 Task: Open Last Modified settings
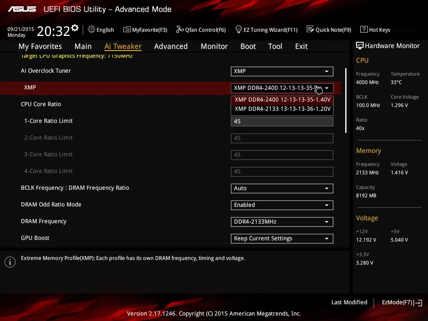pyautogui.click(x=349, y=303)
